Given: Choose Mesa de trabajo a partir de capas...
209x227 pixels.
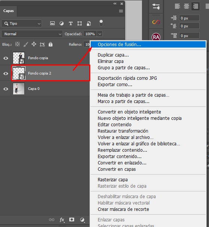Looking at the screenshot, I should tap(148, 95).
